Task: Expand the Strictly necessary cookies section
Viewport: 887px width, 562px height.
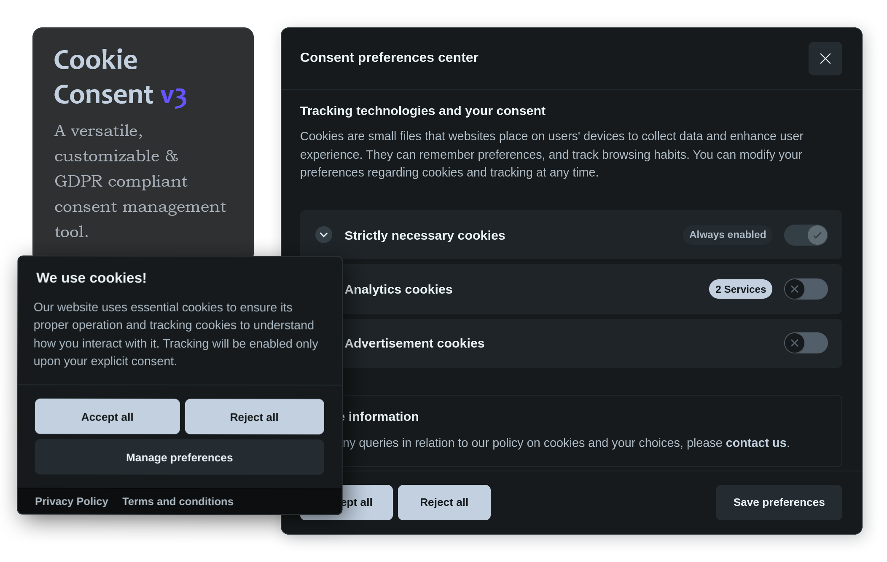Action: click(x=324, y=235)
